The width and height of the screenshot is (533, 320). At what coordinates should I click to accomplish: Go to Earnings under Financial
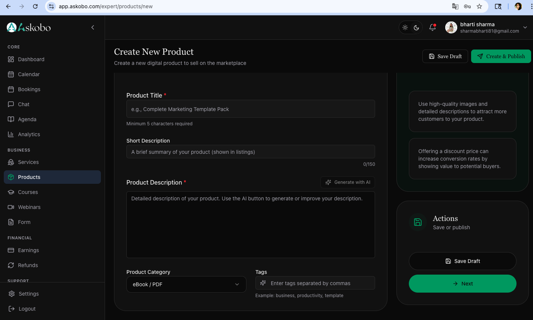pos(29,250)
